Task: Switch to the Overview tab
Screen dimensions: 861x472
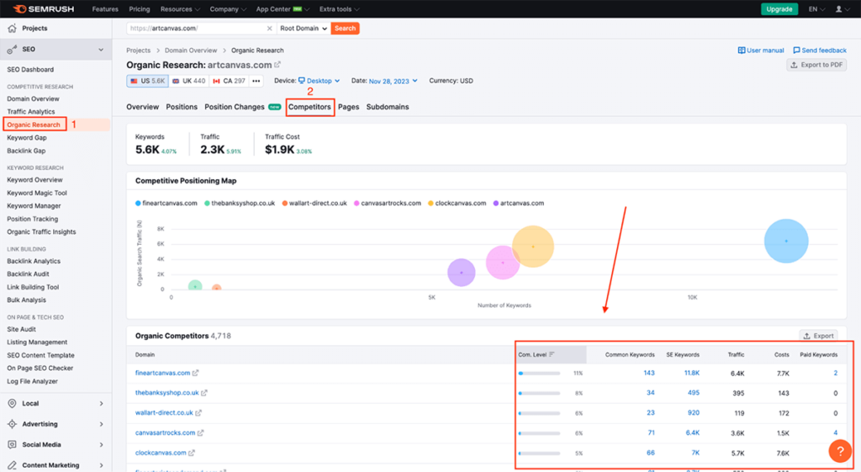Action: coord(142,107)
